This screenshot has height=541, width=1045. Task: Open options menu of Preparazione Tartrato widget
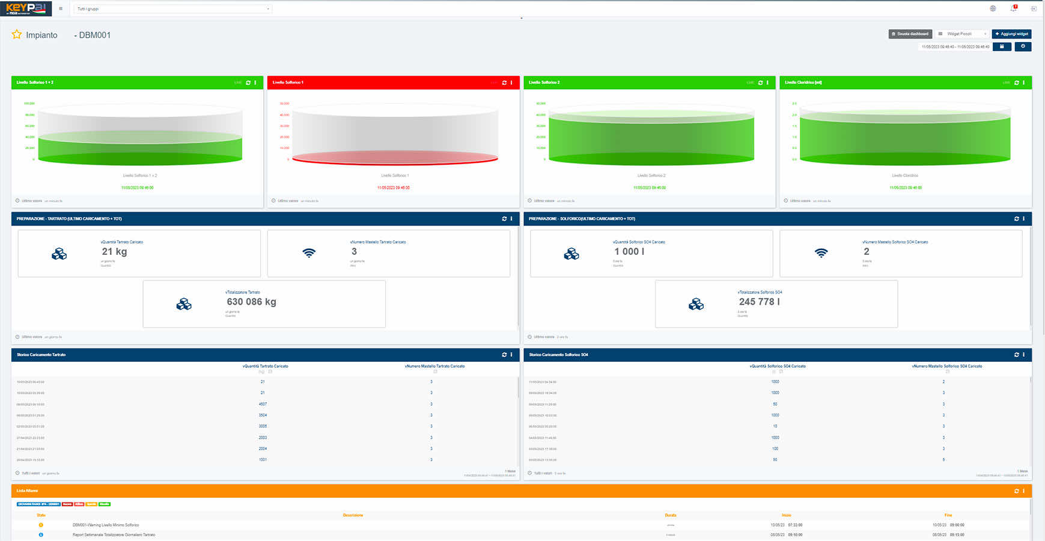pos(511,219)
